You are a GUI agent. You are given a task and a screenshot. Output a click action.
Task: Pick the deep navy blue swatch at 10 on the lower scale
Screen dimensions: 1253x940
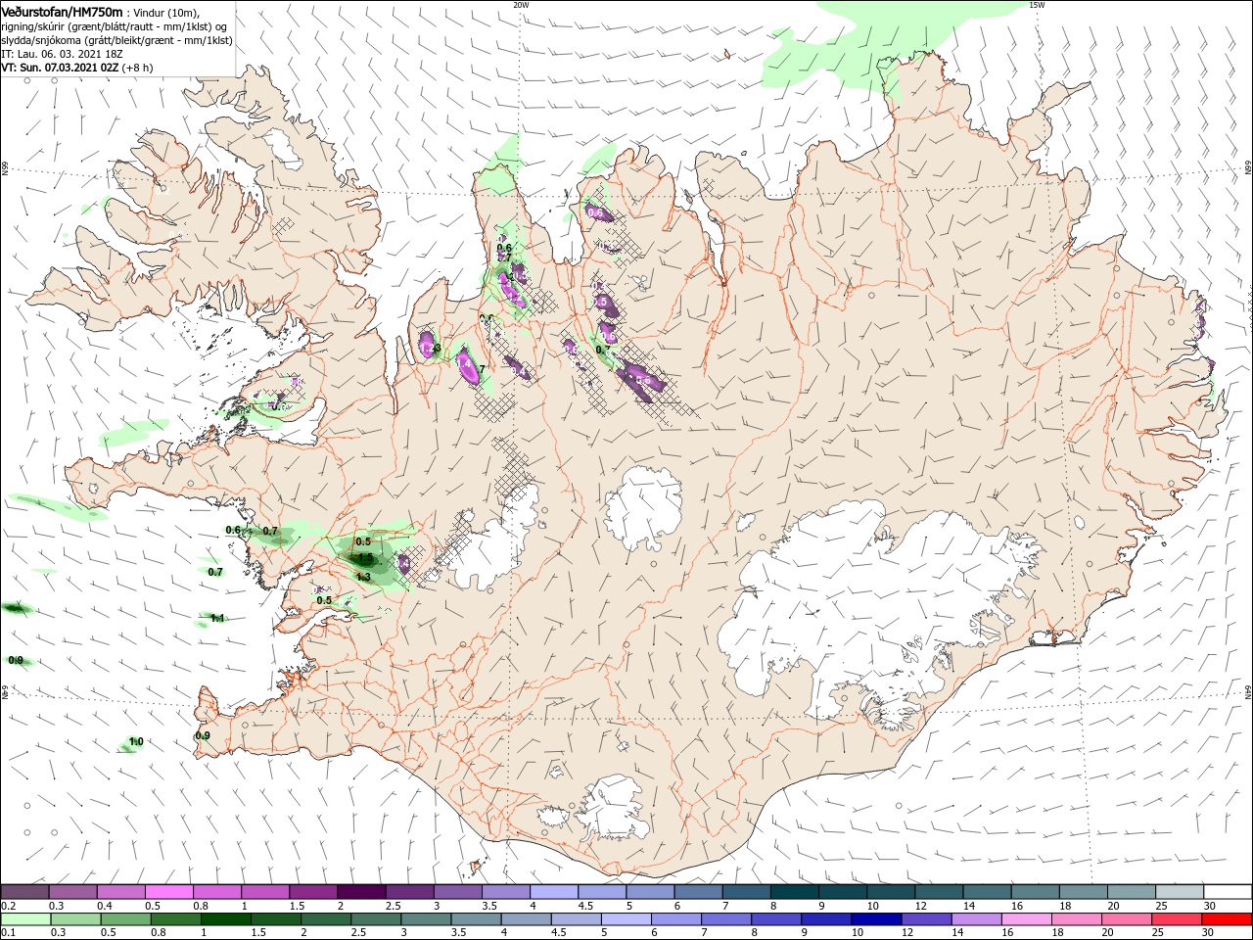(876, 919)
